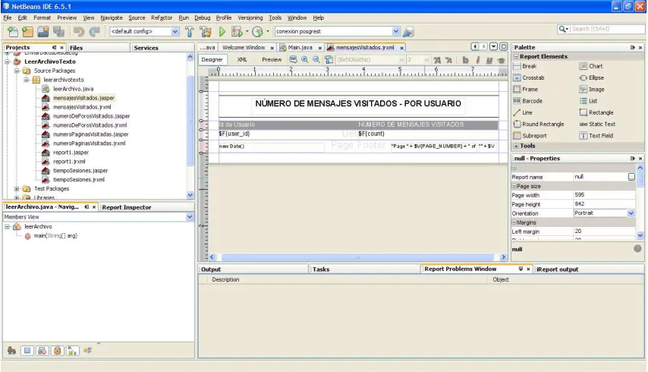Click the horizontal scrollbar of the designer

point(357,257)
